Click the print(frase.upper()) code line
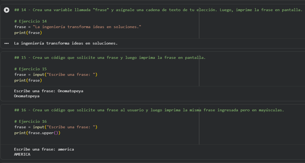305x163 pixels. (x=37, y=133)
